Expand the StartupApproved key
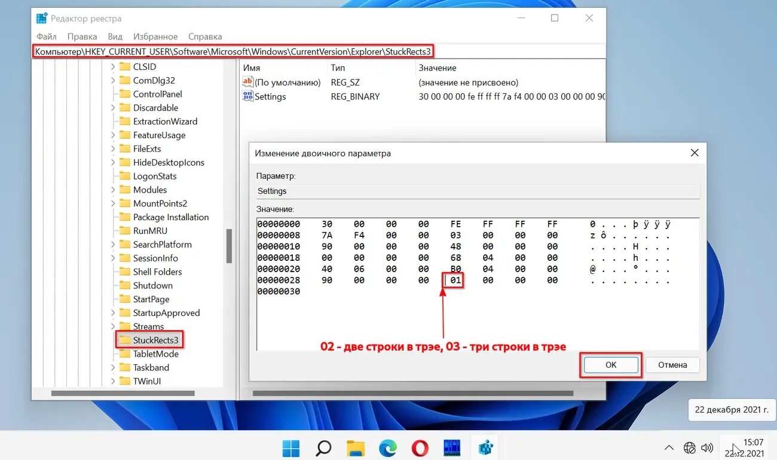 point(113,313)
